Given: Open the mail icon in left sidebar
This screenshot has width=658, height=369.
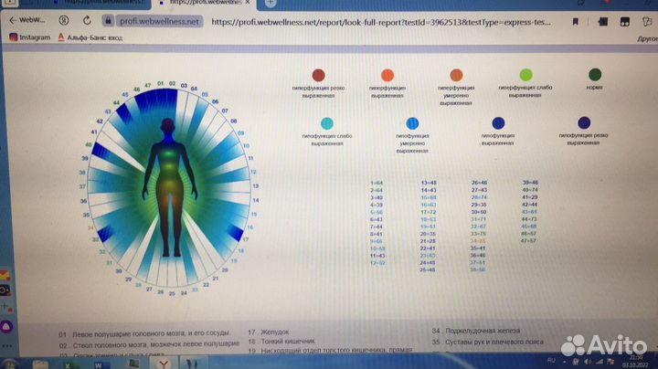Looking at the screenshot, I should click(4, 274).
